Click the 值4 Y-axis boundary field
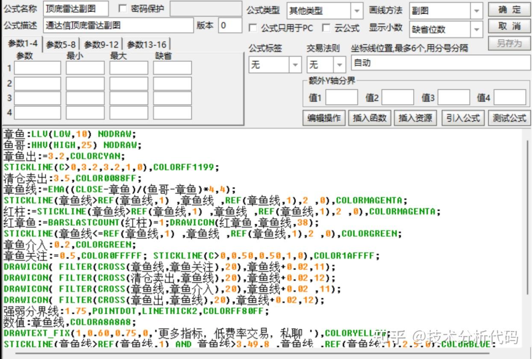532x359 pixels. tap(510, 97)
